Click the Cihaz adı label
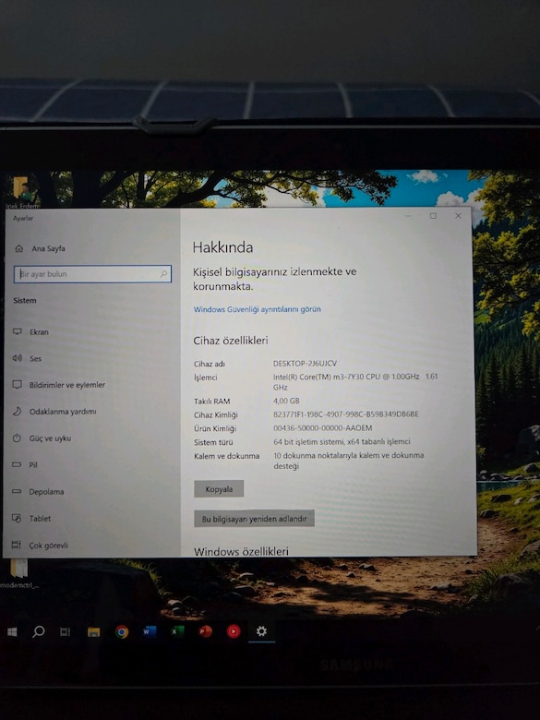 (x=210, y=364)
